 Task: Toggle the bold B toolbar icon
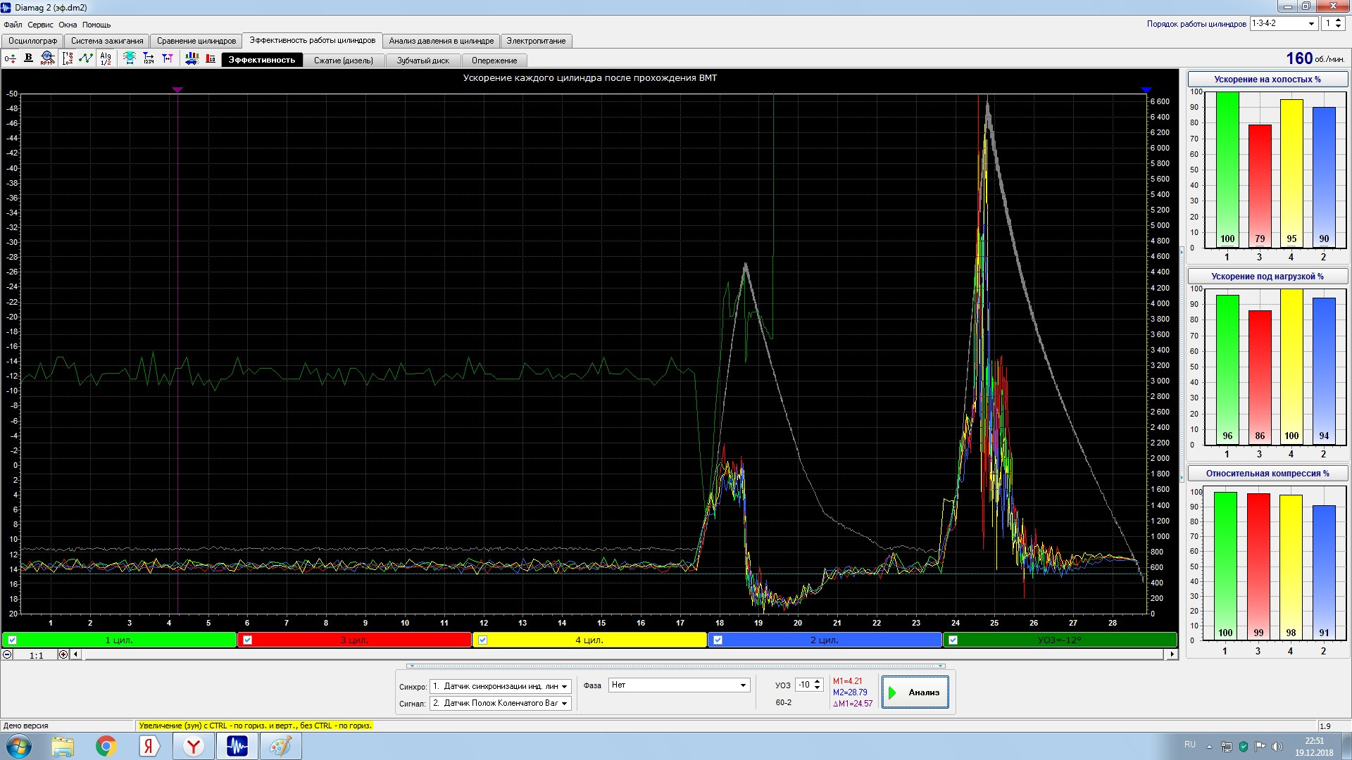click(x=28, y=58)
